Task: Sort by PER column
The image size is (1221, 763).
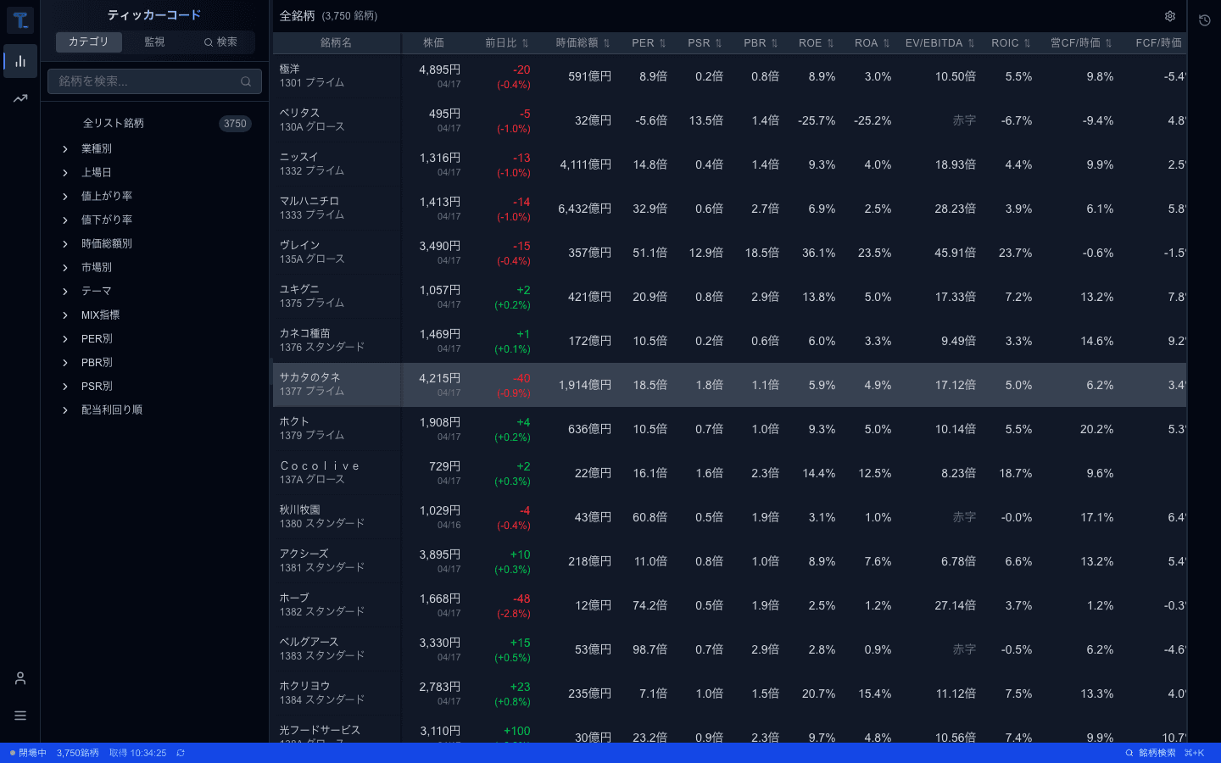Action: click(649, 43)
